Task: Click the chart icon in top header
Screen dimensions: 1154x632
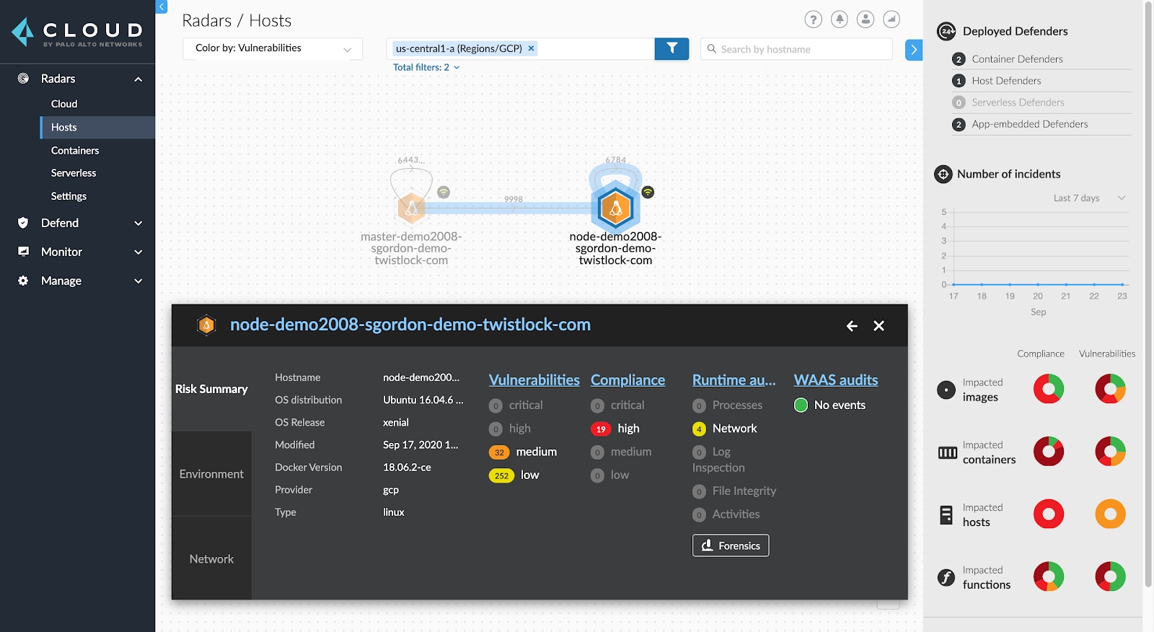Action: 891,19
